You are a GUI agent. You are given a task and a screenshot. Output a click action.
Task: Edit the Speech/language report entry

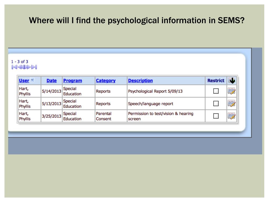tap(231, 103)
